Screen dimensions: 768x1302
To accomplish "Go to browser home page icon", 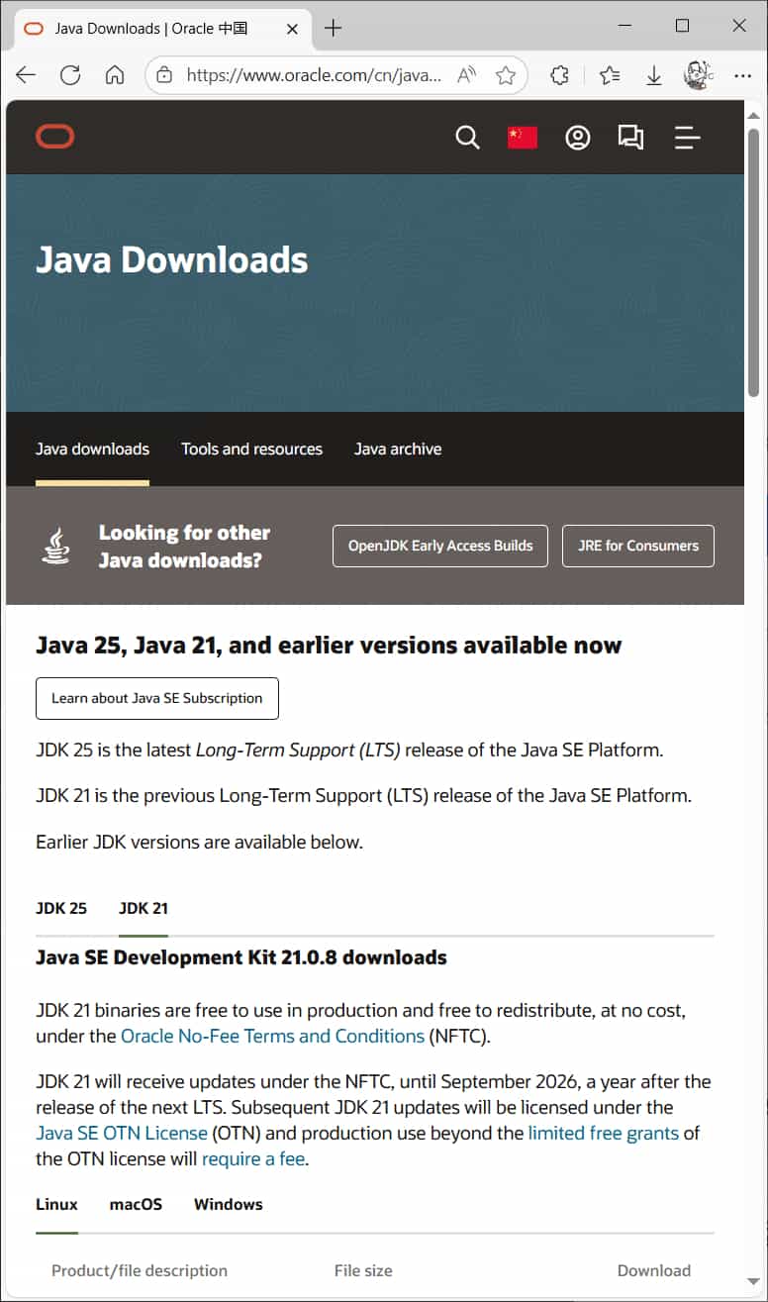I will click(x=115, y=75).
